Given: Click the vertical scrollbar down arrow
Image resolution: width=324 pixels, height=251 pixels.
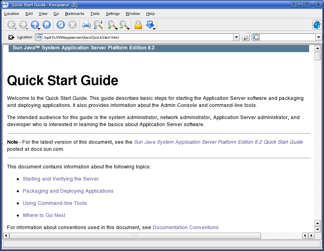Looking at the screenshot, I should (x=318, y=229).
